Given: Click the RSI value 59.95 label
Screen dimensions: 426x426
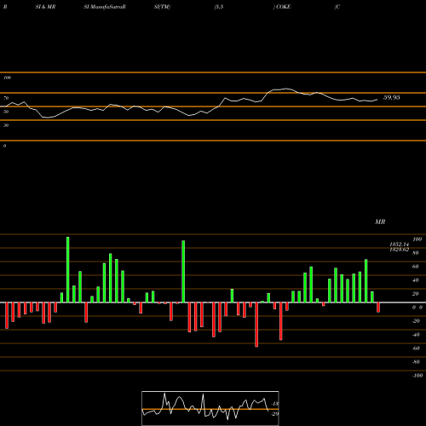Looking at the screenshot, I should pos(392,97).
